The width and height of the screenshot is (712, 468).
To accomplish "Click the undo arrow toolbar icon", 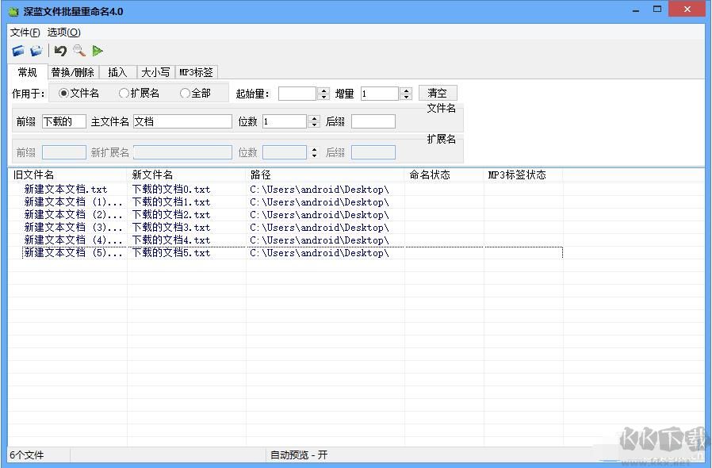I will (60, 51).
